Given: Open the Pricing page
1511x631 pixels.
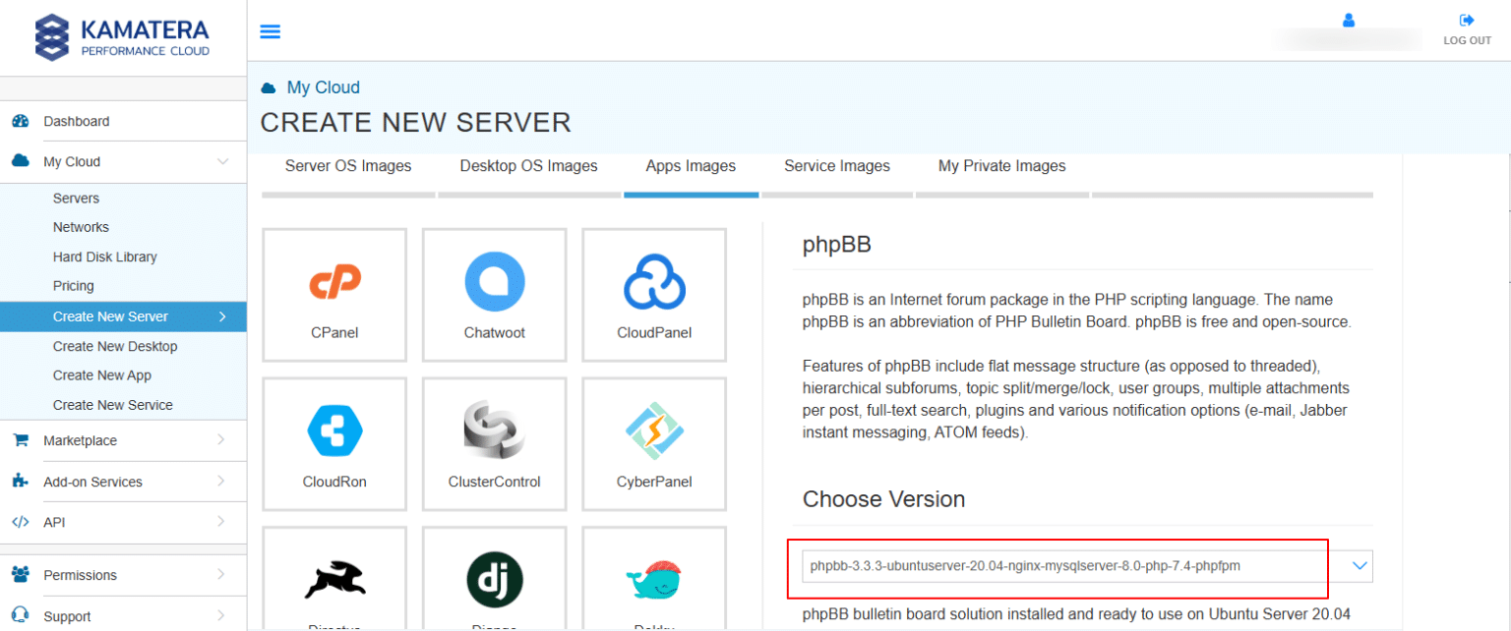Looking at the screenshot, I should (x=74, y=286).
